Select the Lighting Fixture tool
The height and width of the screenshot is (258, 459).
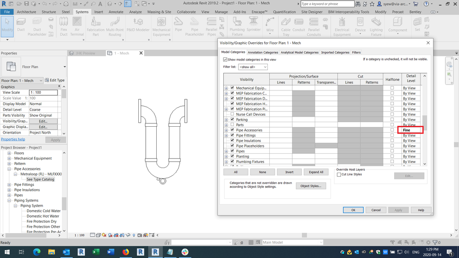(376, 27)
